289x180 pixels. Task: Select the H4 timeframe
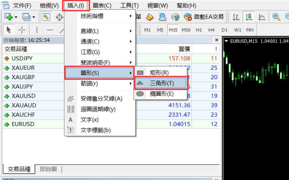click(x=211, y=30)
